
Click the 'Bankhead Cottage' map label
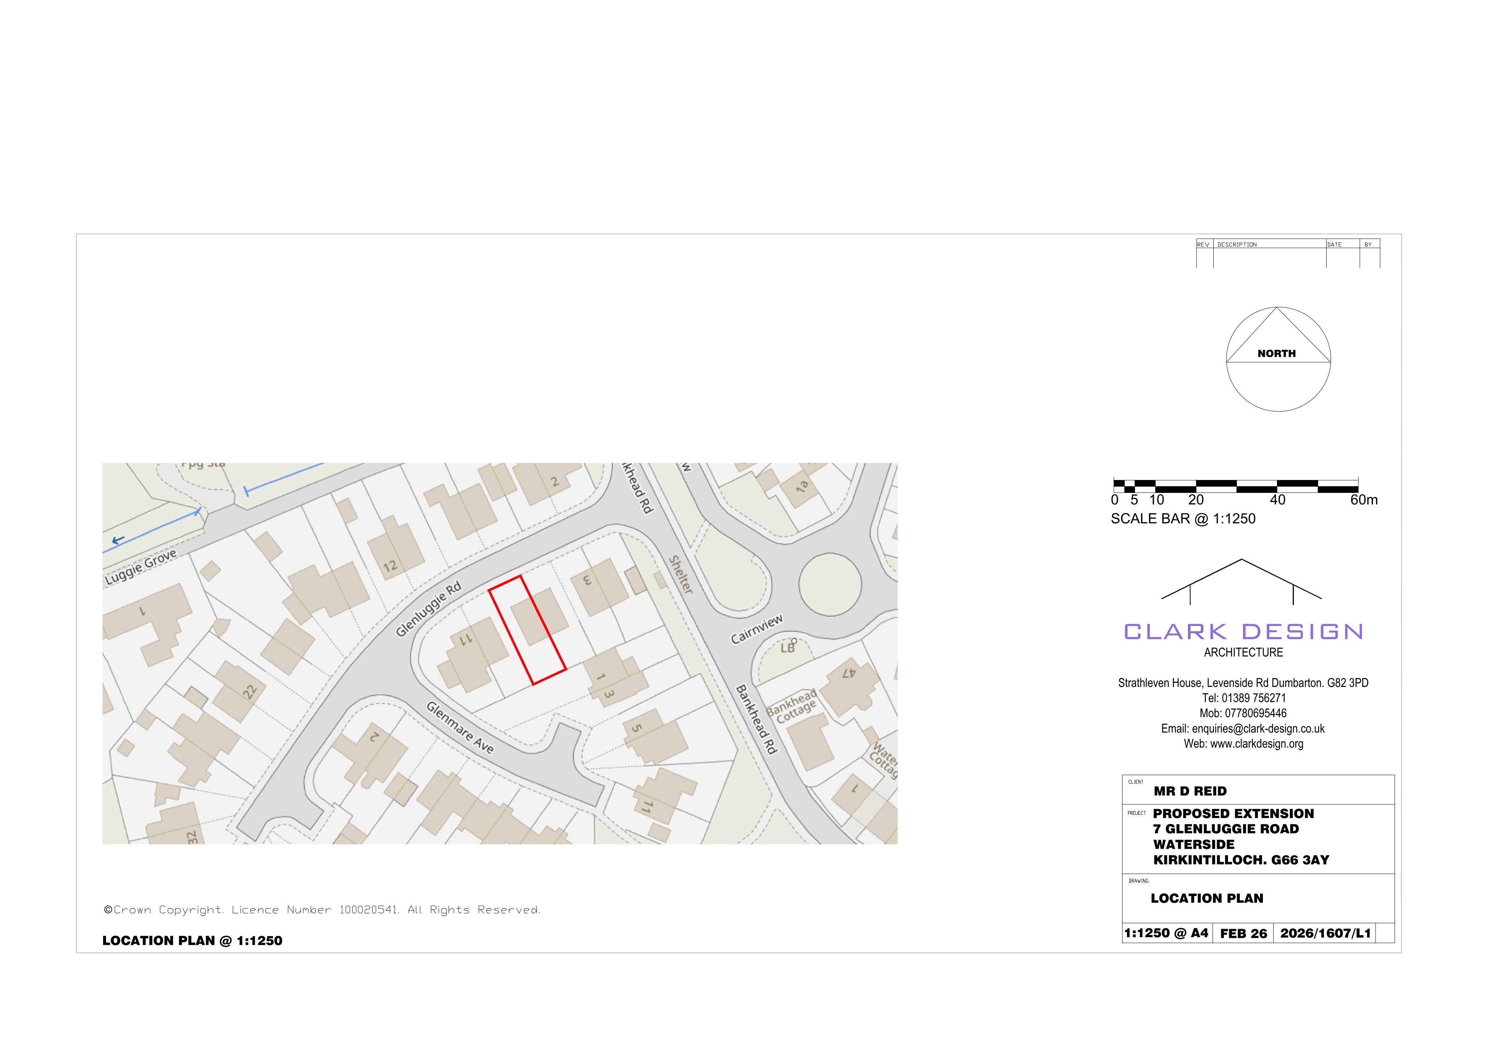[x=792, y=706]
